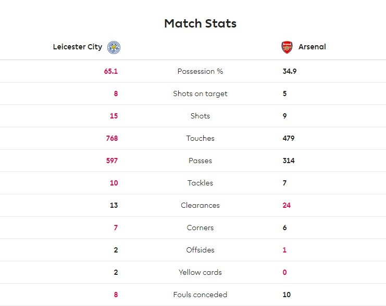Click the Yellow cards row label

200,272
